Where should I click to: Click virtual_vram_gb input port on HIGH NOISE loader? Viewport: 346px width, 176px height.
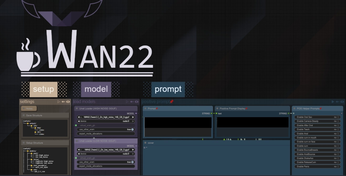point(76,125)
